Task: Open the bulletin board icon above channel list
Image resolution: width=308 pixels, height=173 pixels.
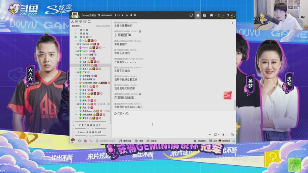Action: point(85,22)
